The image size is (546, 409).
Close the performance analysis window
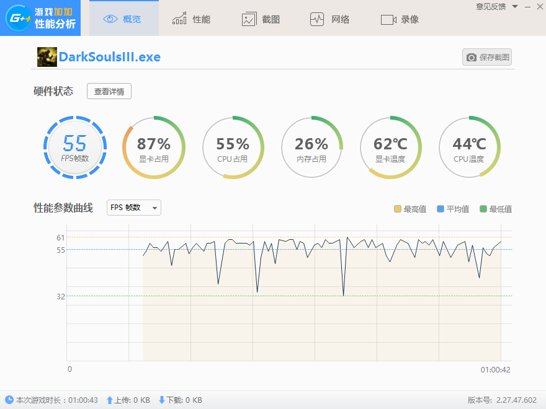pyautogui.click(x=540, y=7)
